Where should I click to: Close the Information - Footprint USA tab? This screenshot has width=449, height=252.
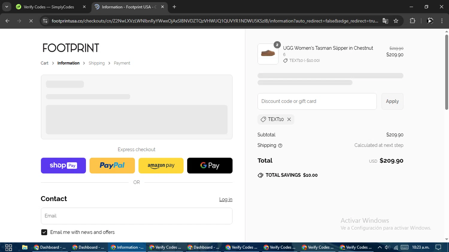coord(162,7)
